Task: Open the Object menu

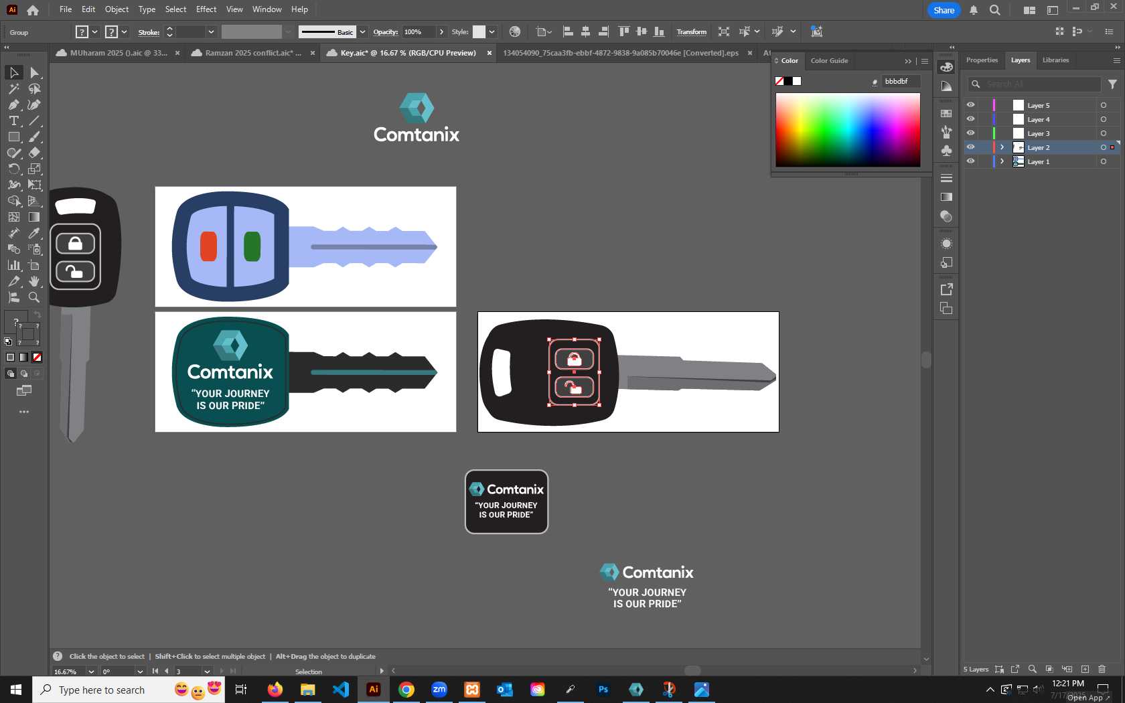Action: pos(117,9)
